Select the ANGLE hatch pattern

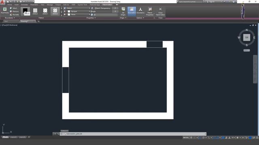35,11
